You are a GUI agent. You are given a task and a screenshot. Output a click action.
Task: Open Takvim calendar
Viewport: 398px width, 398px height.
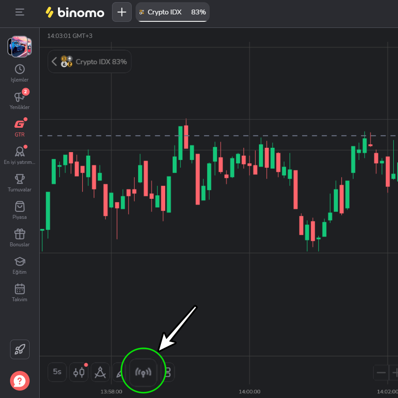tap(20, 293)
